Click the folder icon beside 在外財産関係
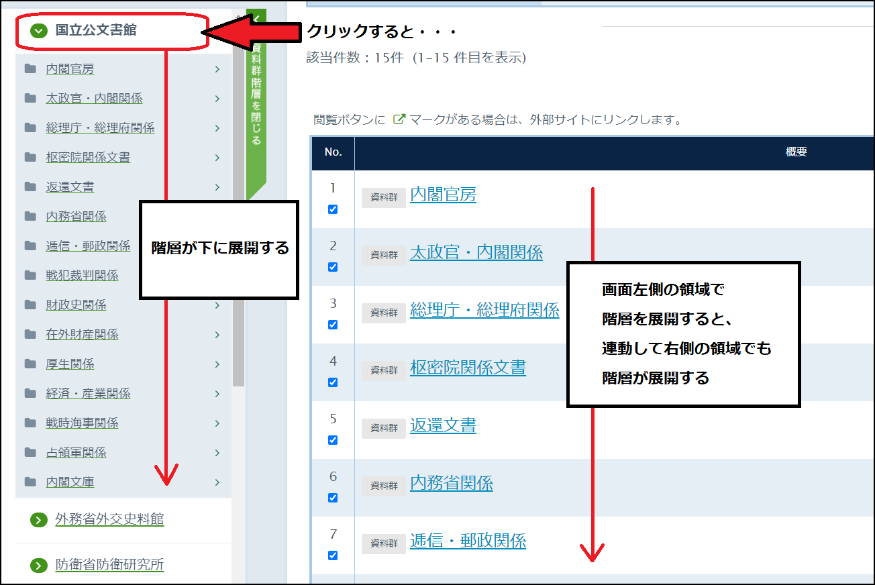 30,334
